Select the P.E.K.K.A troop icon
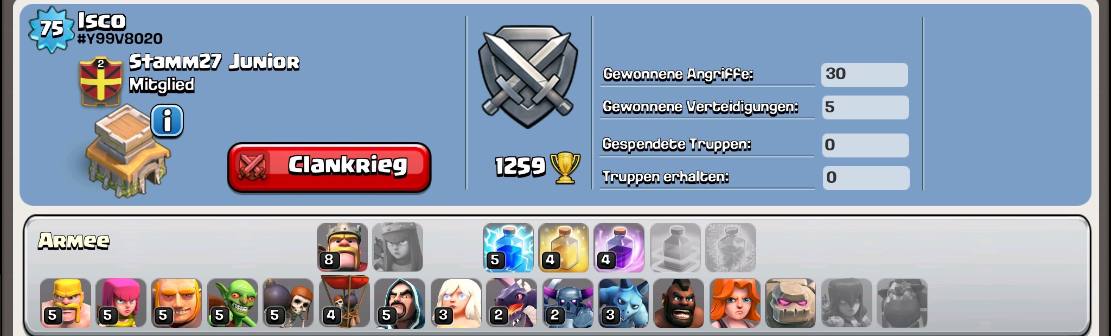The height and width of the screenshot is (336, 1111). click(568, 303)
